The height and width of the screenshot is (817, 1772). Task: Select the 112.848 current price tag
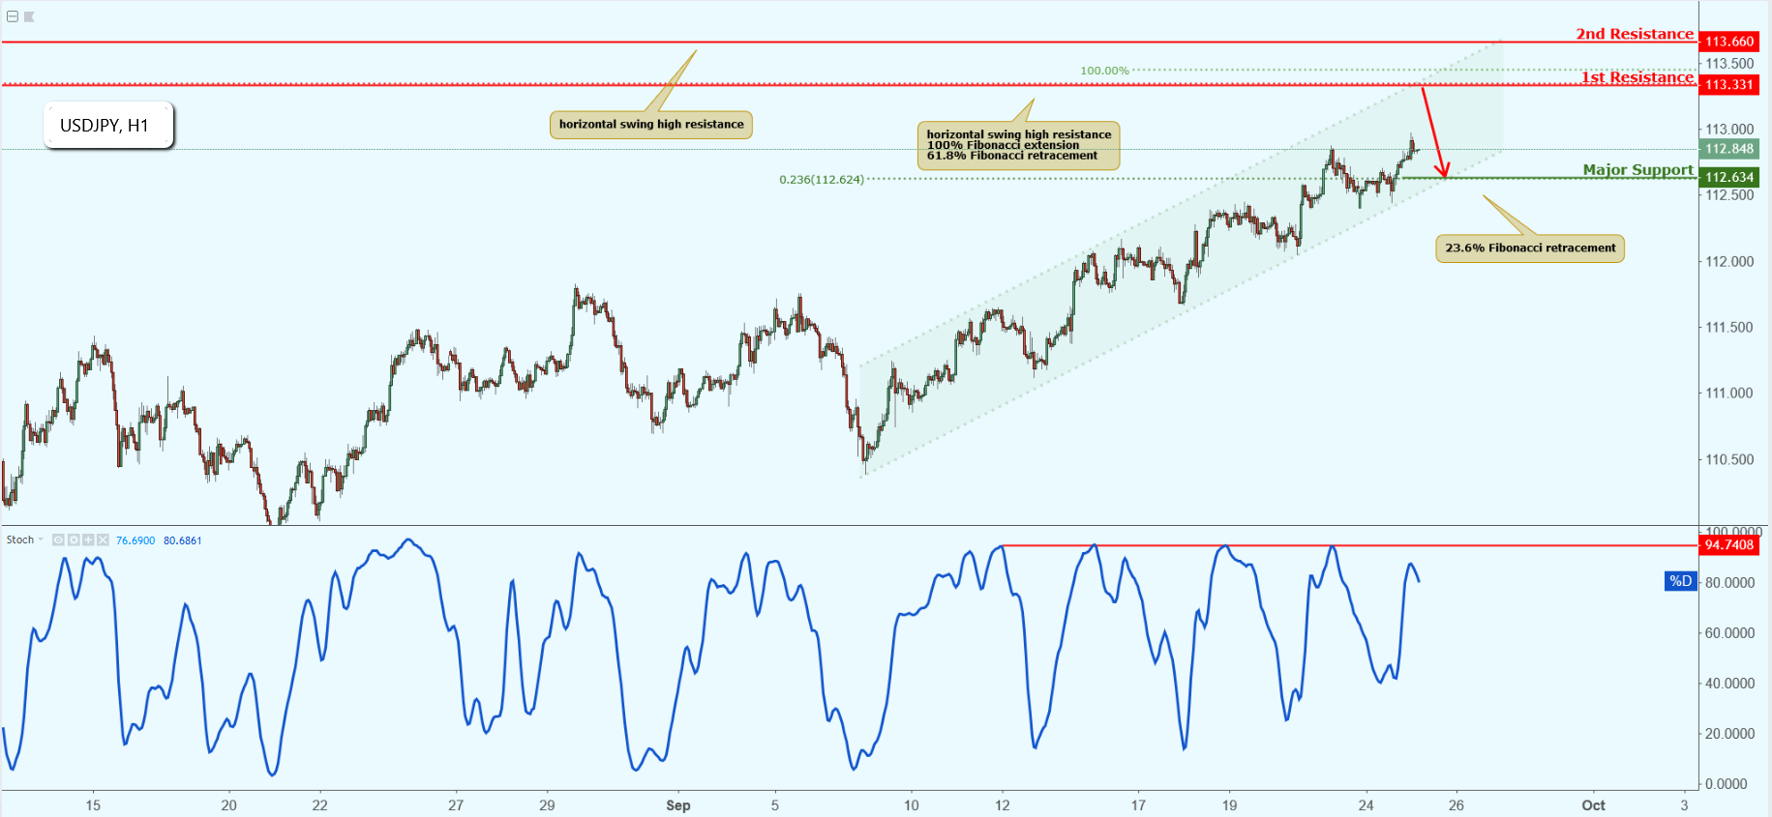[x=1728, y=149]
